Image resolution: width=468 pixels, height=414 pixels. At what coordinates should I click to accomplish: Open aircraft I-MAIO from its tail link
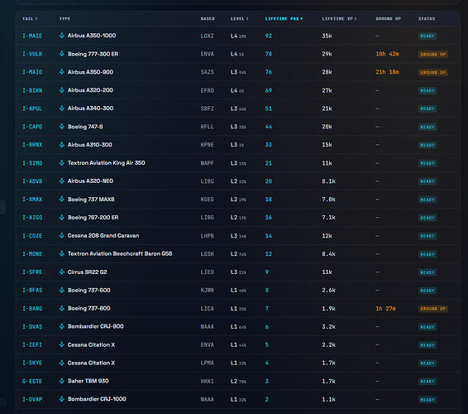coord(32,72)
